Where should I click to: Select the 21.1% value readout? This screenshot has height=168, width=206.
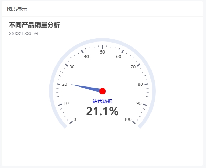point(102,111)
